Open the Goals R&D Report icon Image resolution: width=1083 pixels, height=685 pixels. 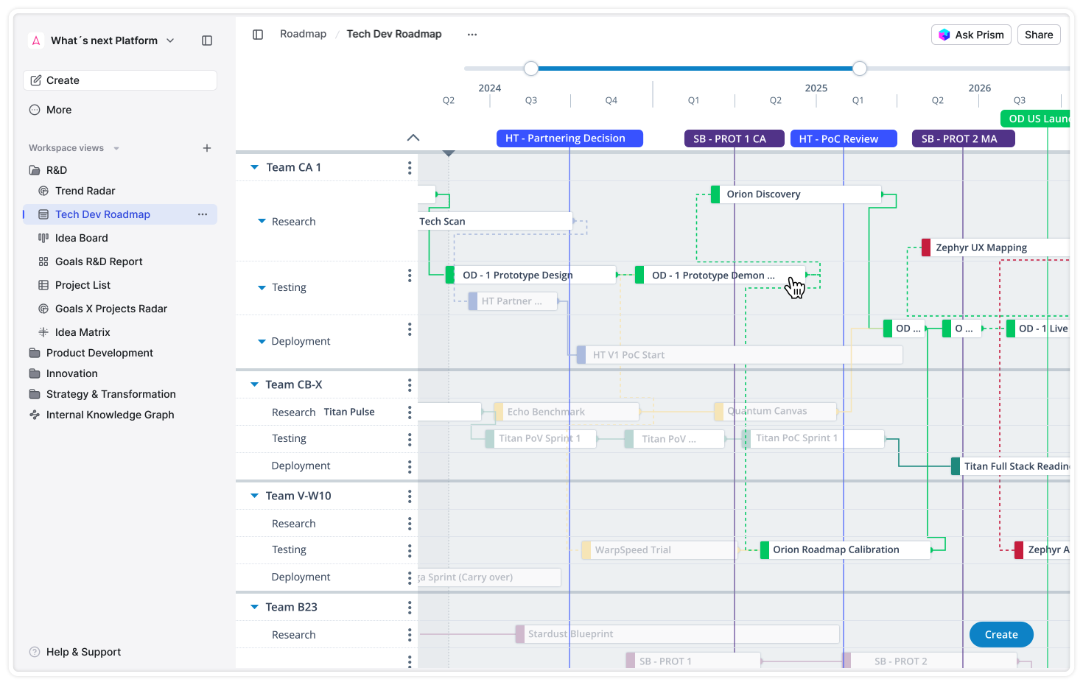click(44, 261)
